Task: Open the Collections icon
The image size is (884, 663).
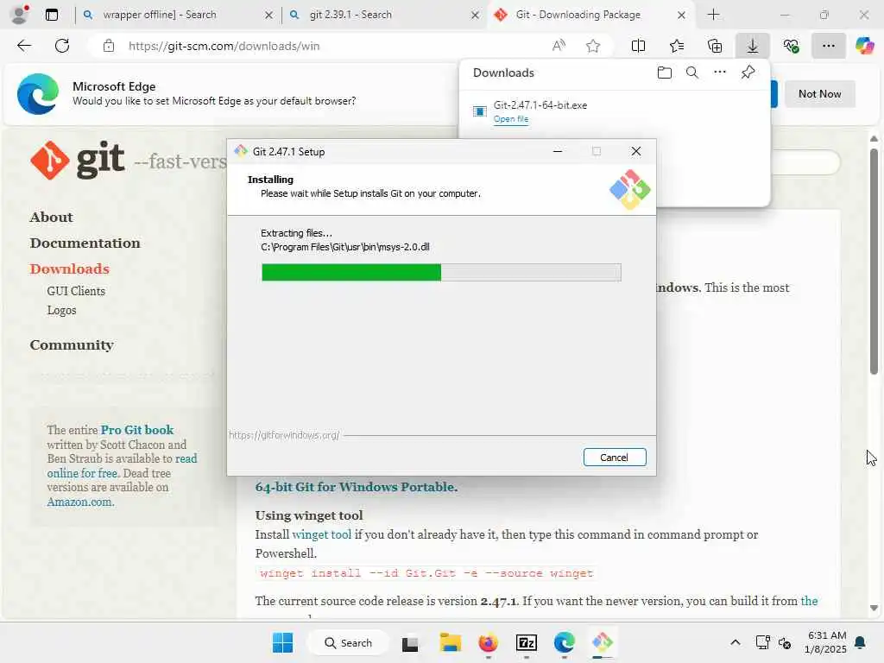Action: coord(714,46)
